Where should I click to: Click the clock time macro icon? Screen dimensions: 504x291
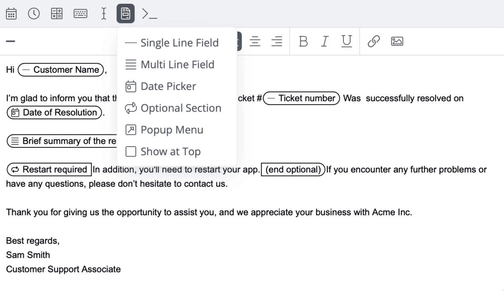pos(34,14)
